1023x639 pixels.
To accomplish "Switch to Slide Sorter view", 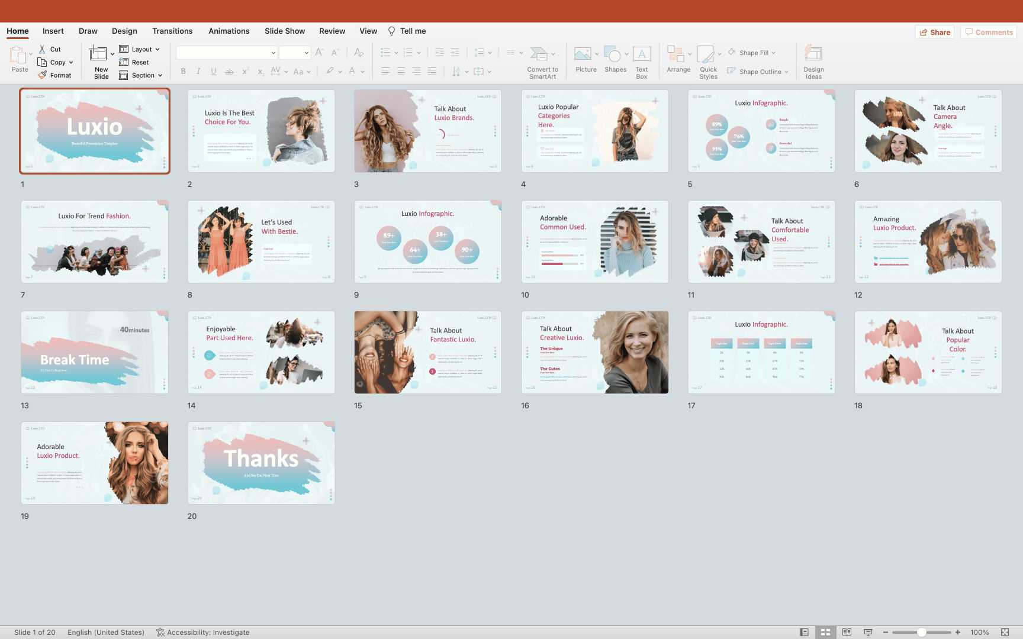I will pos(825,632).
